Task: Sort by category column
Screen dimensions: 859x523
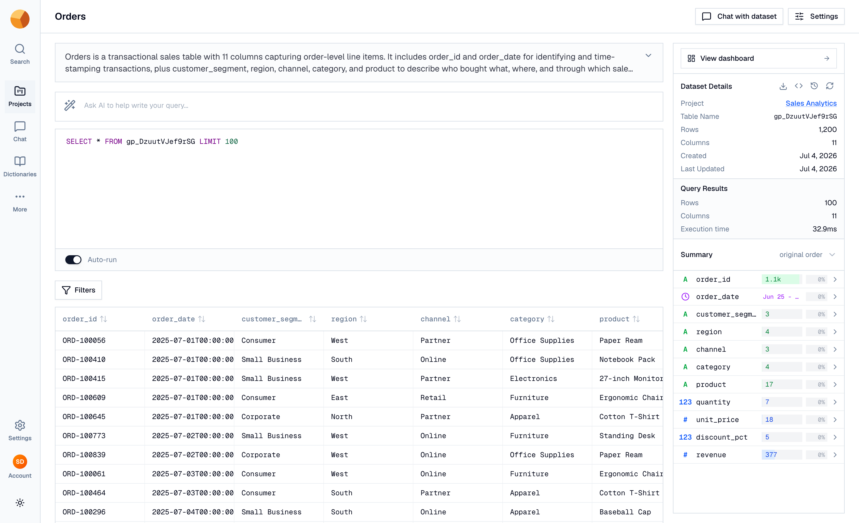Action: [x=551, y=319]
